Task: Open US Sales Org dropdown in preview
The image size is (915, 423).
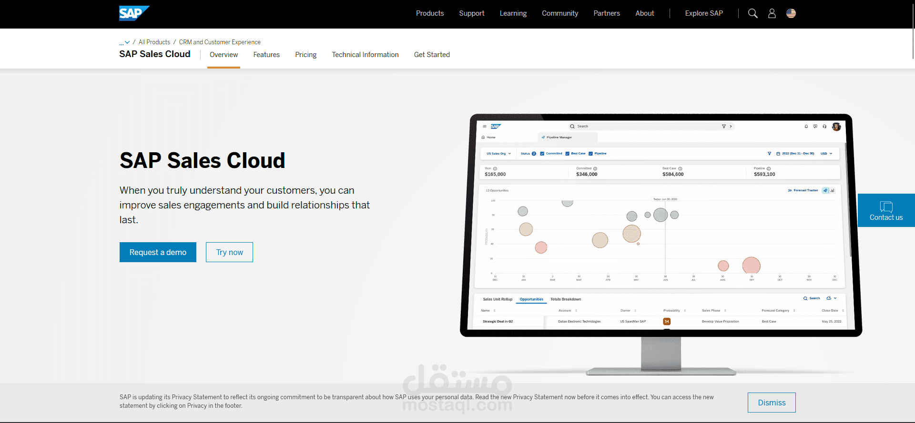Action: coord(498,154)
